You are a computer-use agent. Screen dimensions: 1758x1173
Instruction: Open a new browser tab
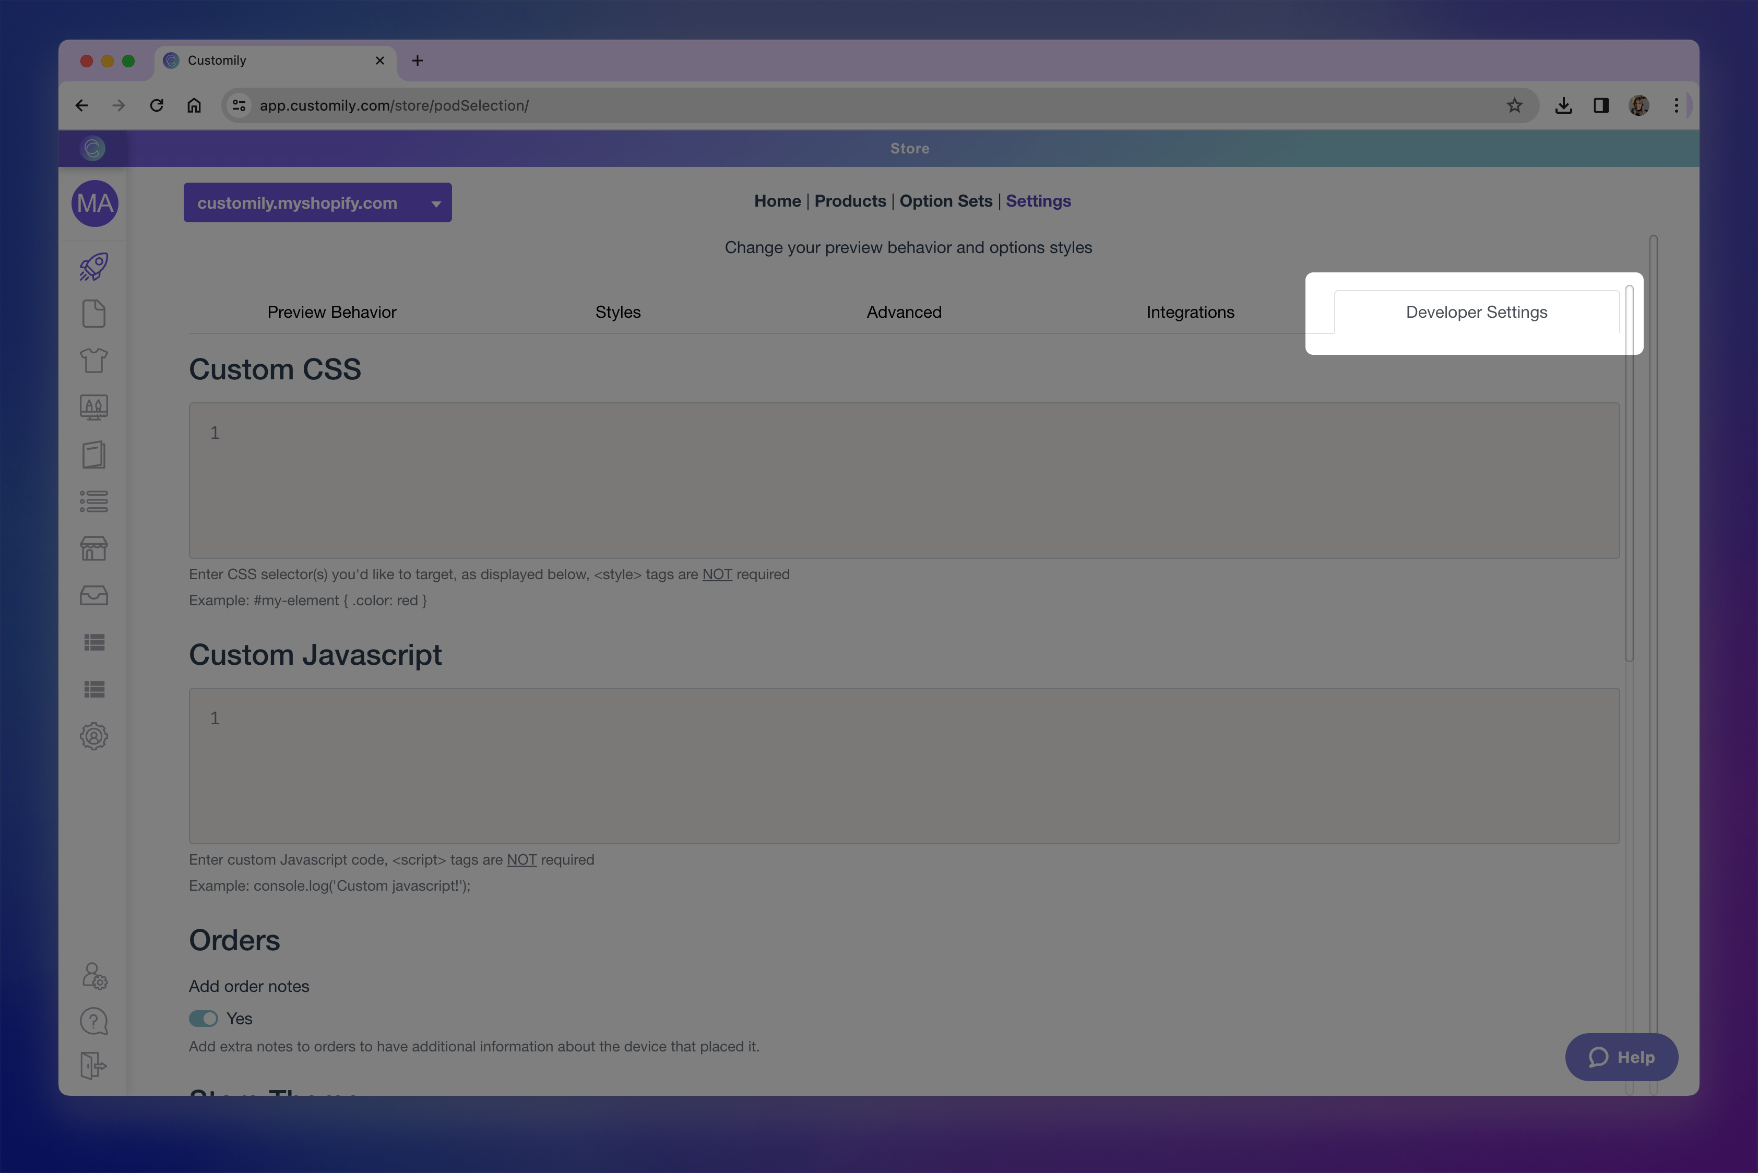click(418, 61)
